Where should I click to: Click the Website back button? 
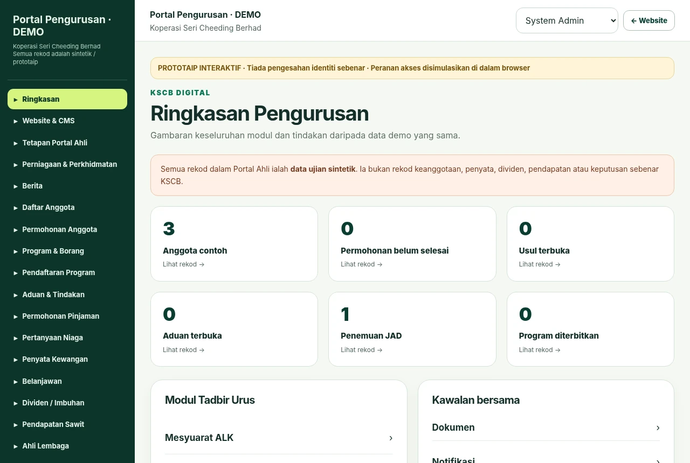(x=648, y=20)
